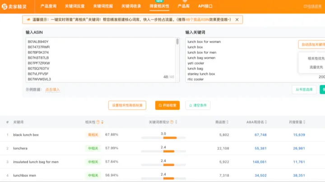The width and height of the screenshot is (325, 182).
Task: Click ASIN entry B01ALB940Y
Action: click(38, 42)
